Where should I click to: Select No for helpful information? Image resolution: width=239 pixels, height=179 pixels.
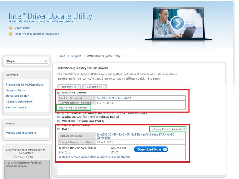27,157
